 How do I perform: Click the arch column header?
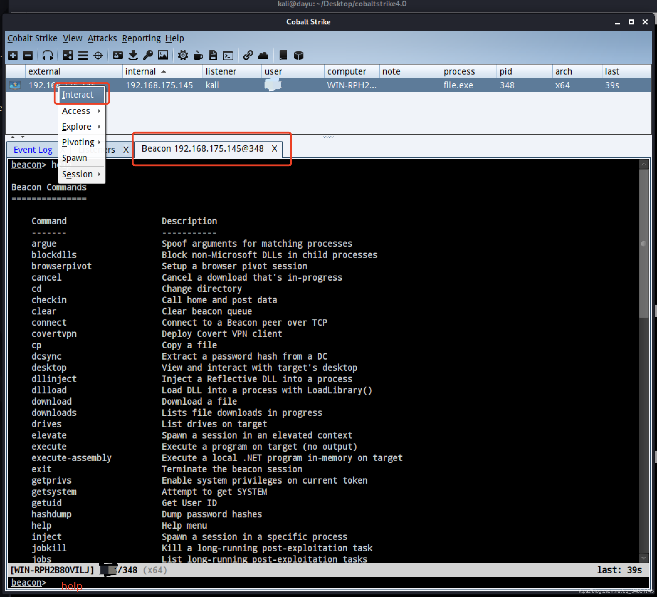(x=577, y=71)
